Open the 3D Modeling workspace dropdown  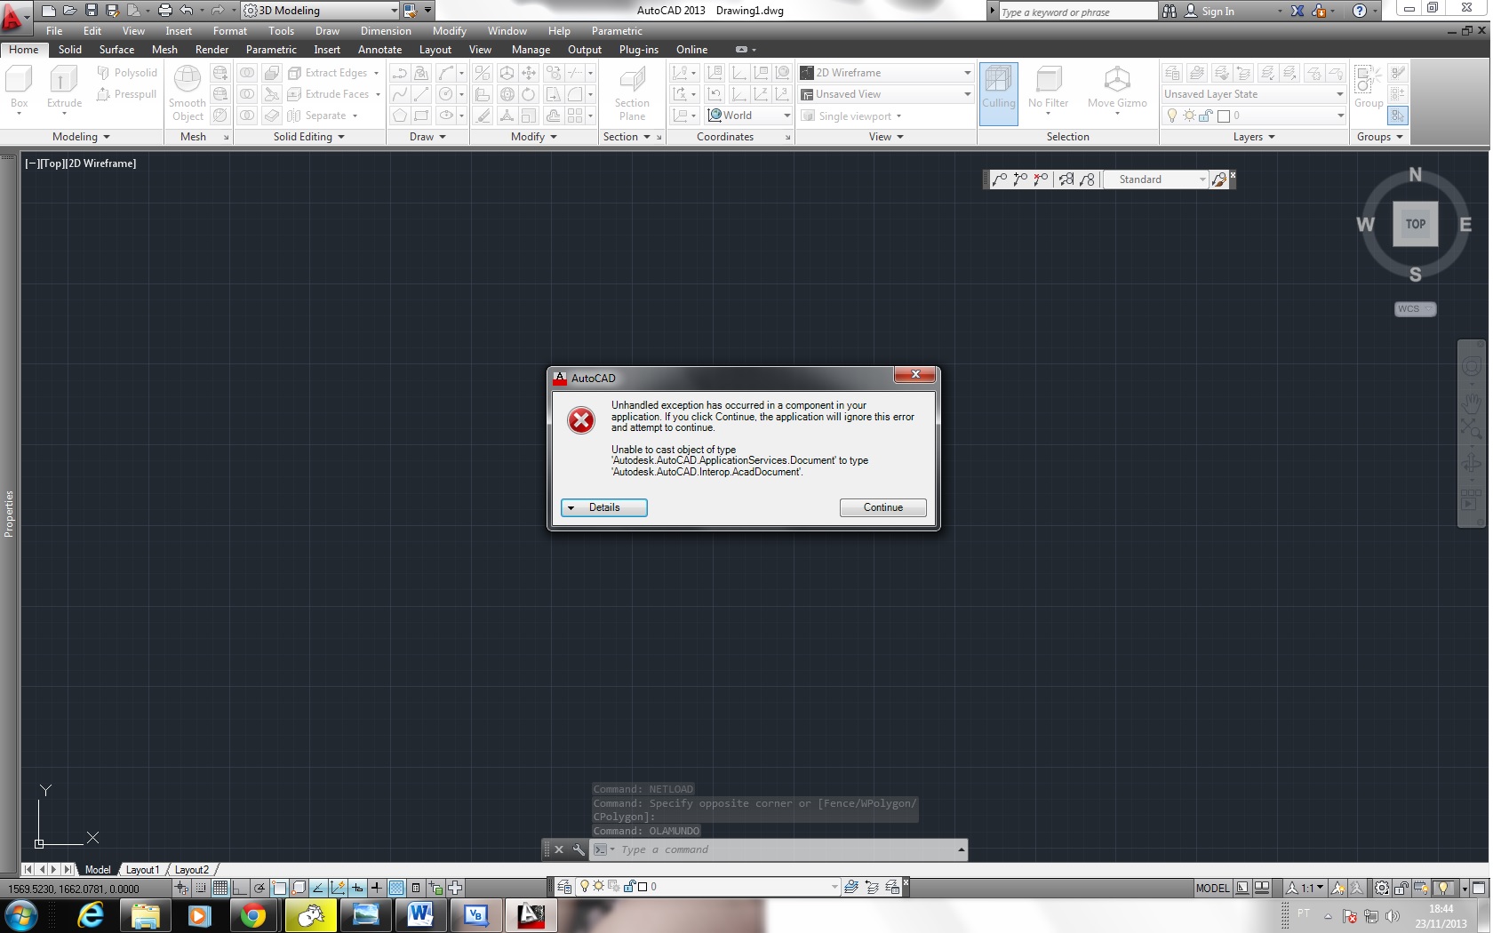tap(320, 11)
